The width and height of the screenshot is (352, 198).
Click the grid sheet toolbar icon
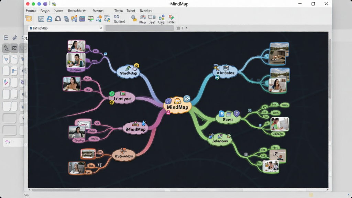(41, 19)
